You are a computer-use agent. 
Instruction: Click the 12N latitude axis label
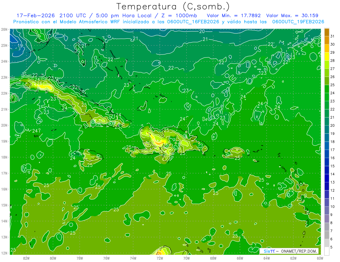[x=4, y=253]
